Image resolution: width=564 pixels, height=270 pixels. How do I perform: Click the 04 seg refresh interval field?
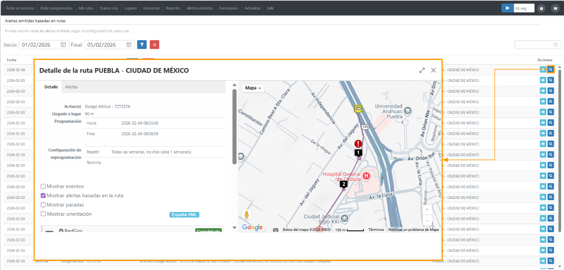point(524,8)
